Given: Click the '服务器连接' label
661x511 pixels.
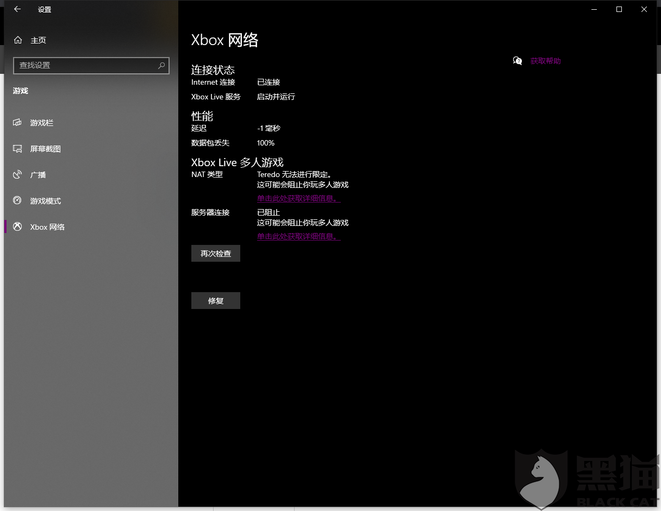Looking at the screenshot, I should click(210, 212).
